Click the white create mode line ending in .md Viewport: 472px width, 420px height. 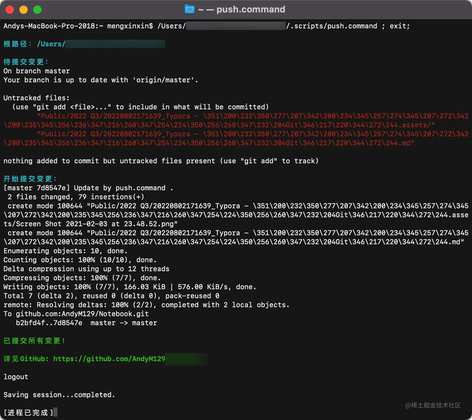coord(236,237)
